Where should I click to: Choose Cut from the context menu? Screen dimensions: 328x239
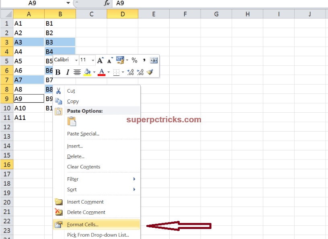(96, 91)
